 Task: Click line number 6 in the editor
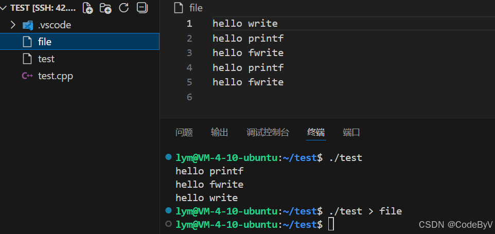[x=189, y=97]
